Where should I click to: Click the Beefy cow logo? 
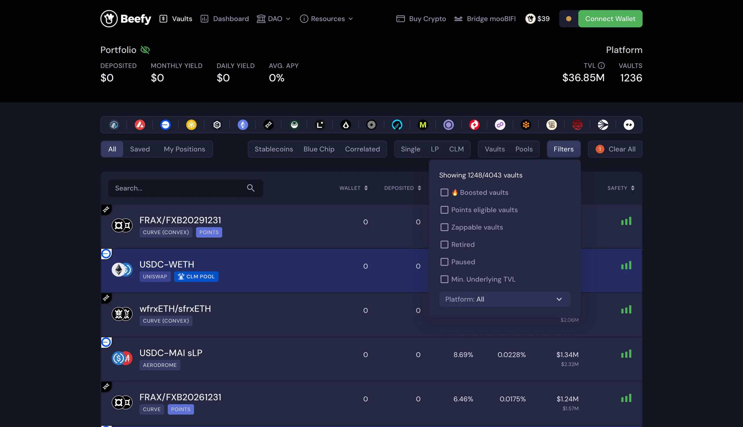coord(109,19)
